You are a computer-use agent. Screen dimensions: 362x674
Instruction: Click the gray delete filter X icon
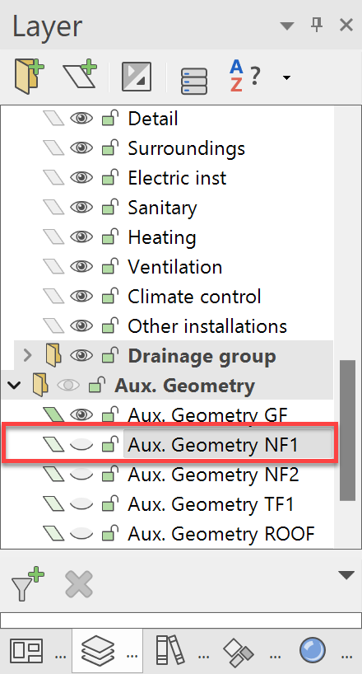(x=79, y=584)
